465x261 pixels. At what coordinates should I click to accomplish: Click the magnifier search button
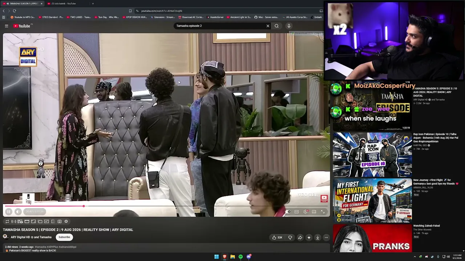[276, 26]
